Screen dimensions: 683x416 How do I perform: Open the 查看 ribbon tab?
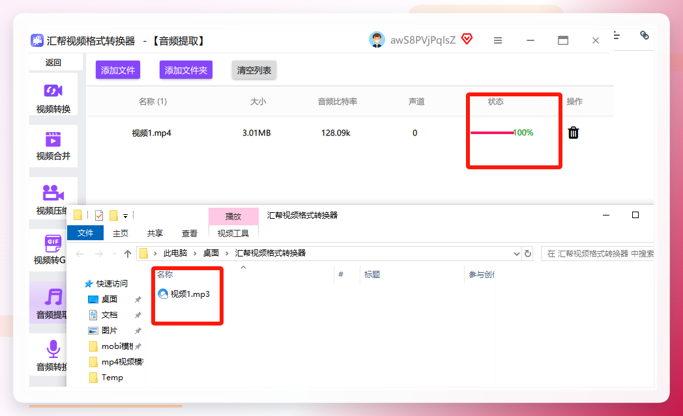coord(190,234)
